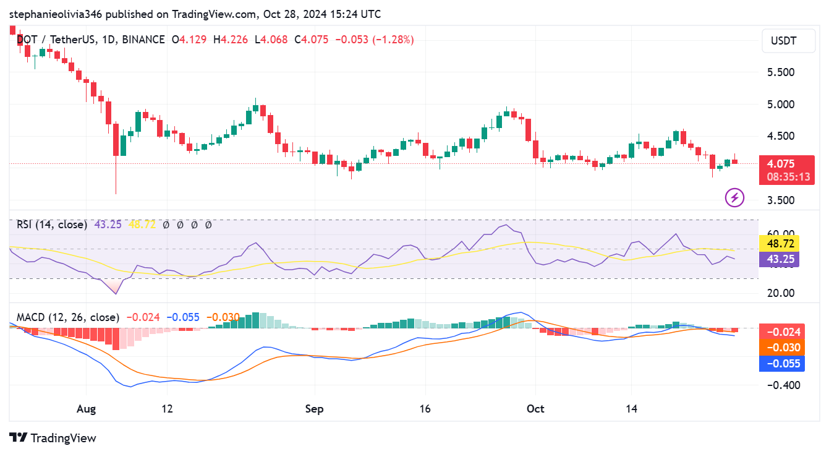Select the MACD (12, 26, close) label
829x454 pixels.
click(68, 317)
